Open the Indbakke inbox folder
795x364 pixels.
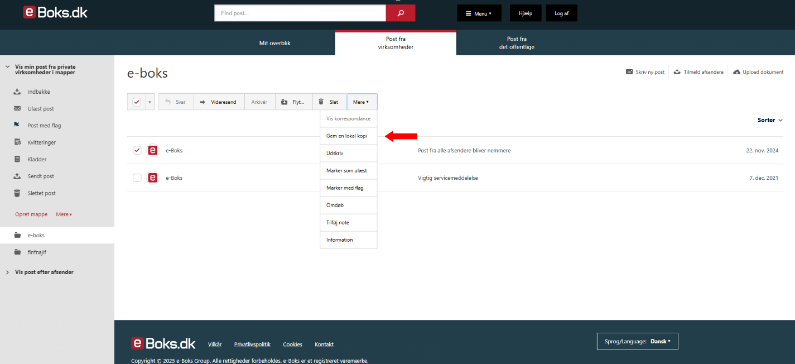tap(38, 92)
